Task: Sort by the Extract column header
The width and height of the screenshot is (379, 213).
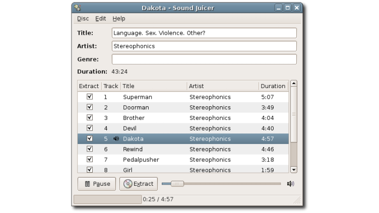Action: [x=89, y=86]
